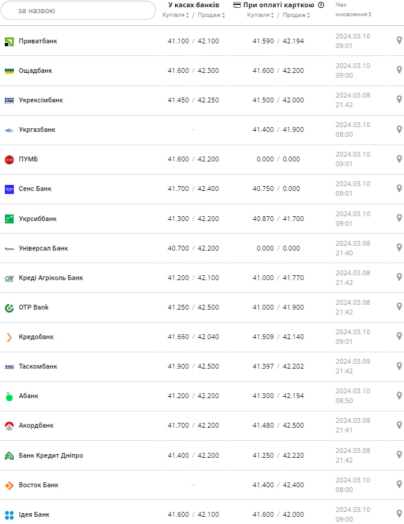Viewport: 404px width, 524px height.
Task: Click the Восток Банк orange logo
Action: 9,485
